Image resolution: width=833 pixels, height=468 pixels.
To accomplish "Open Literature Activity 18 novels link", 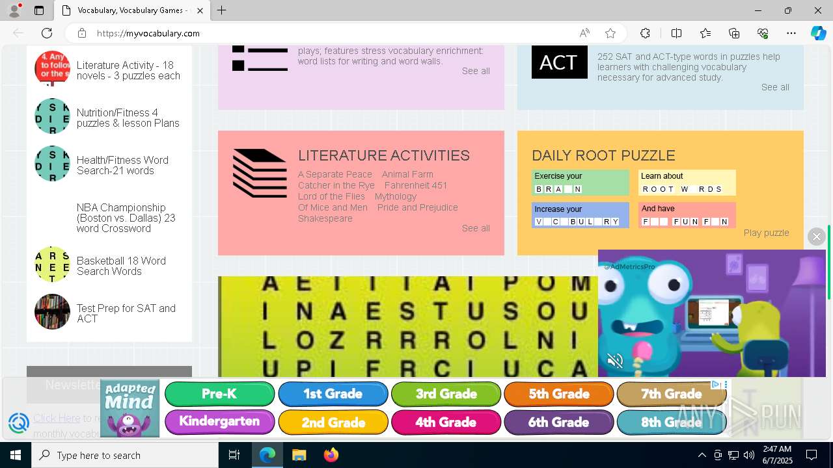I will (128, 70).
